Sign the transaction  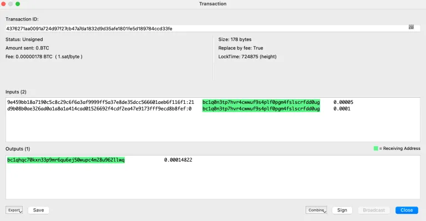(342, 210)
